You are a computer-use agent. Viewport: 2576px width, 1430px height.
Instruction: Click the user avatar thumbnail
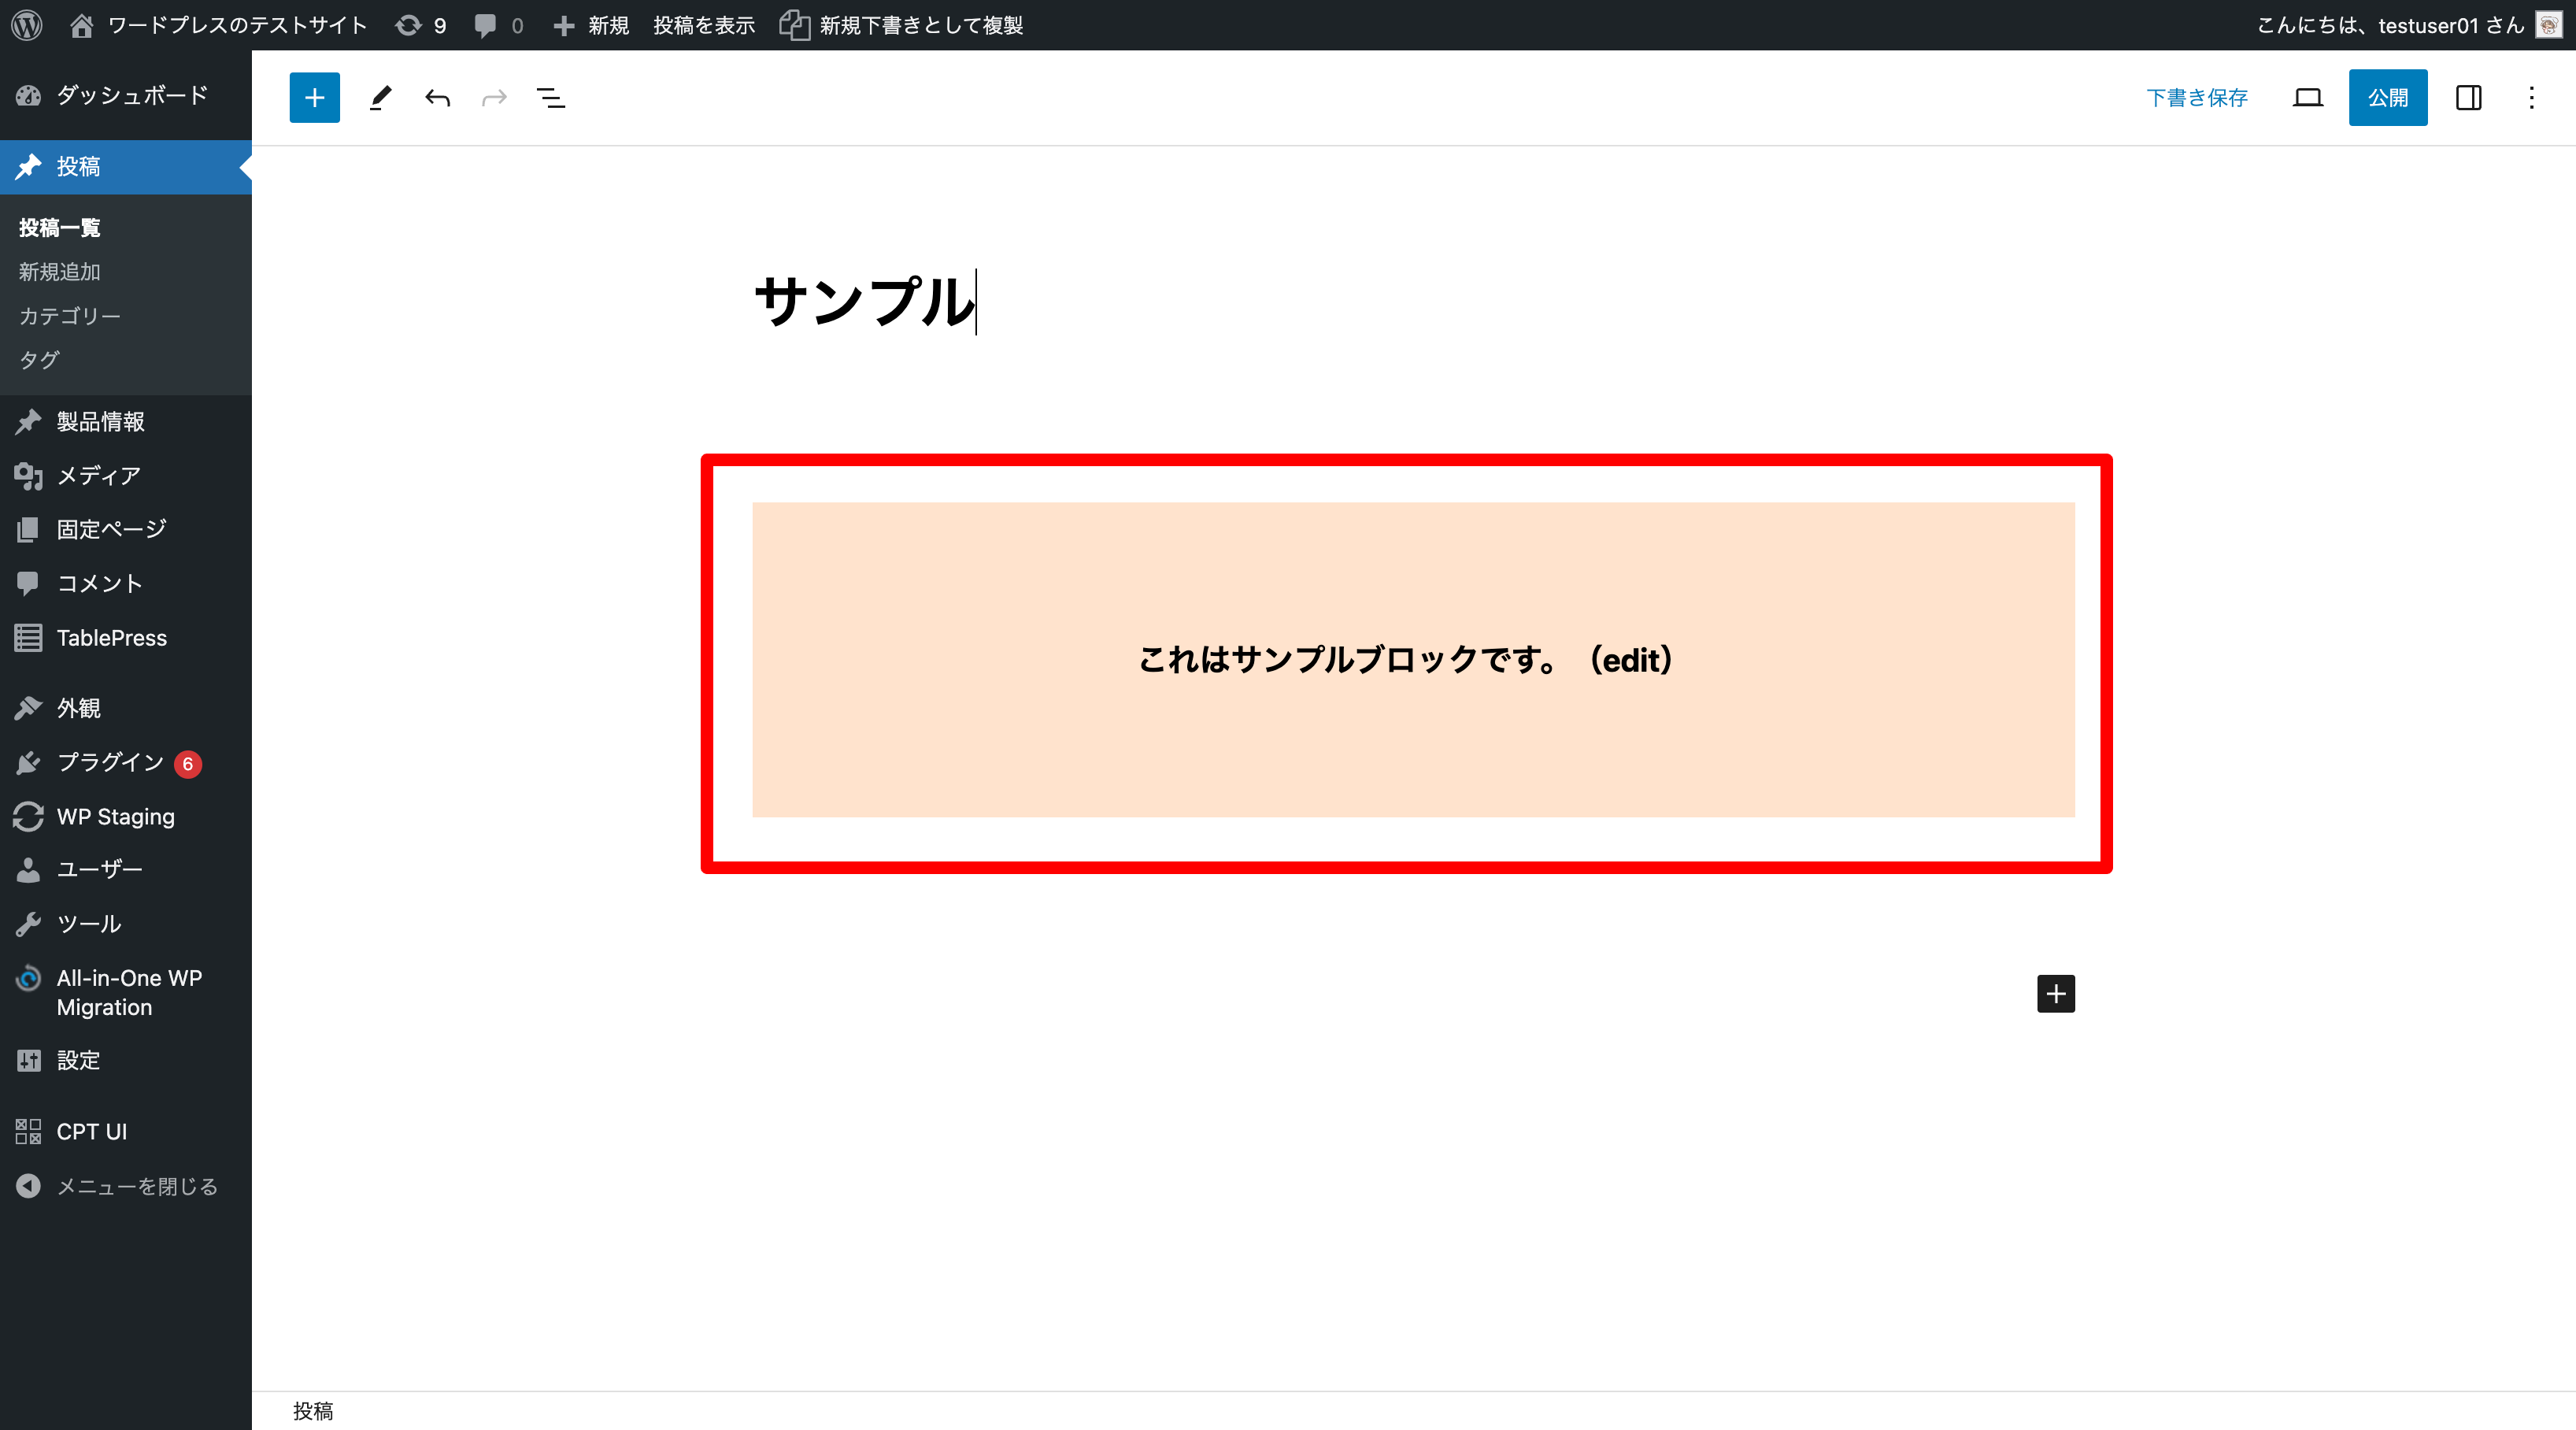(x=2549, y=25)
